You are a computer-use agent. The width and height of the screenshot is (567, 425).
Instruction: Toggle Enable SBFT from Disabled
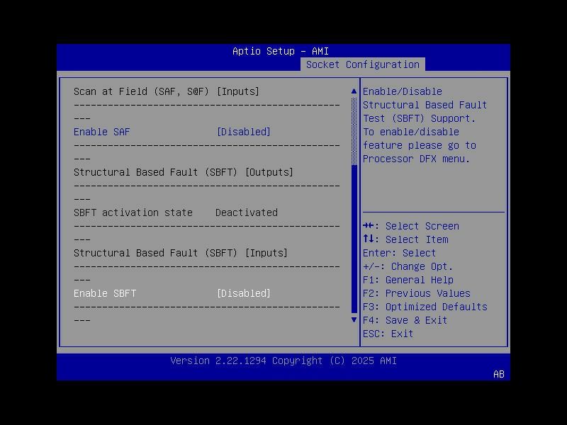tap(244, 293)
